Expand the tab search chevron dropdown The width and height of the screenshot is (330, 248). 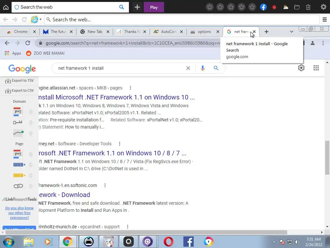(x=291, y=32)
